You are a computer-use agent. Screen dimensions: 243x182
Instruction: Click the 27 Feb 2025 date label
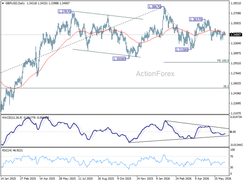pos(28,179)
